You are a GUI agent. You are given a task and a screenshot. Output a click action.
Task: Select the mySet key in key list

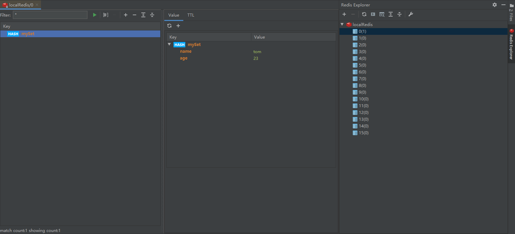(x=80, y=34)
